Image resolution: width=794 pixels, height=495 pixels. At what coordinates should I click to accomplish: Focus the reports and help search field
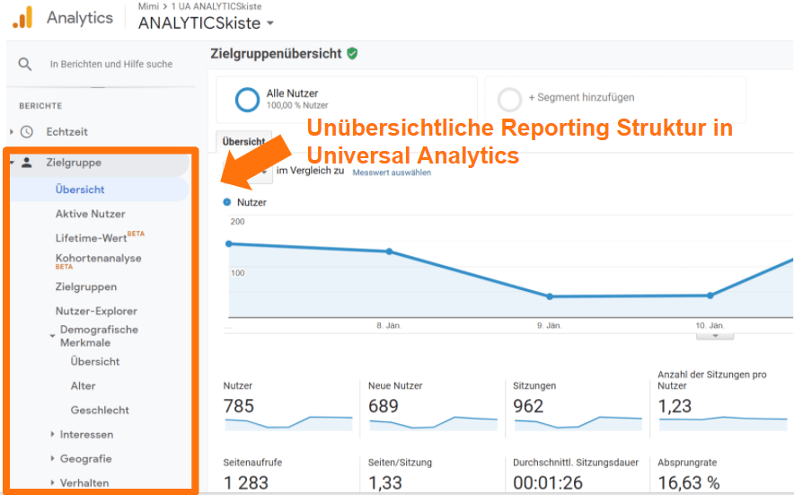(110, 65)
